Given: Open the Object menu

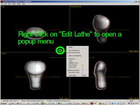Looking at the screenshot, I should (x=19, y=4).
